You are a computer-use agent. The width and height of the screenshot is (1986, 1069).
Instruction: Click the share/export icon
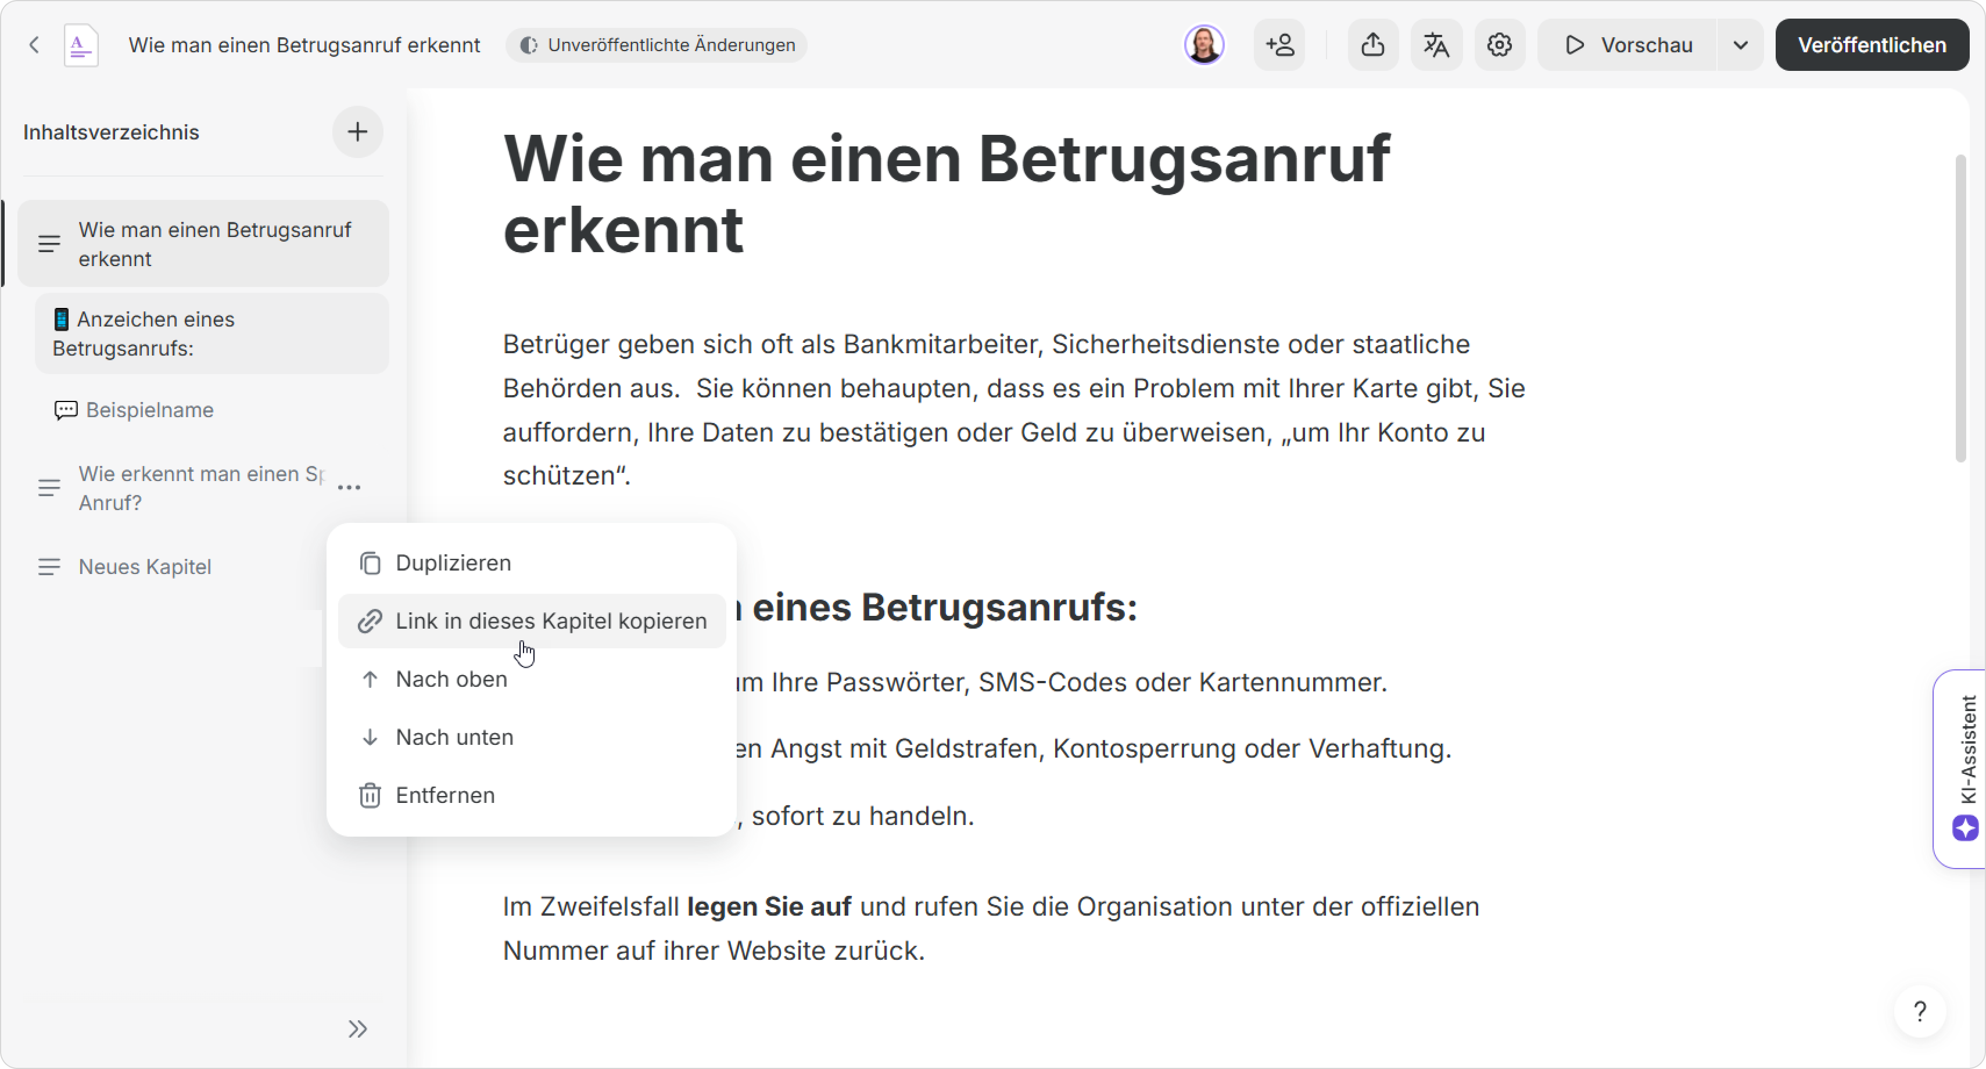click(x=1372, y=45)
